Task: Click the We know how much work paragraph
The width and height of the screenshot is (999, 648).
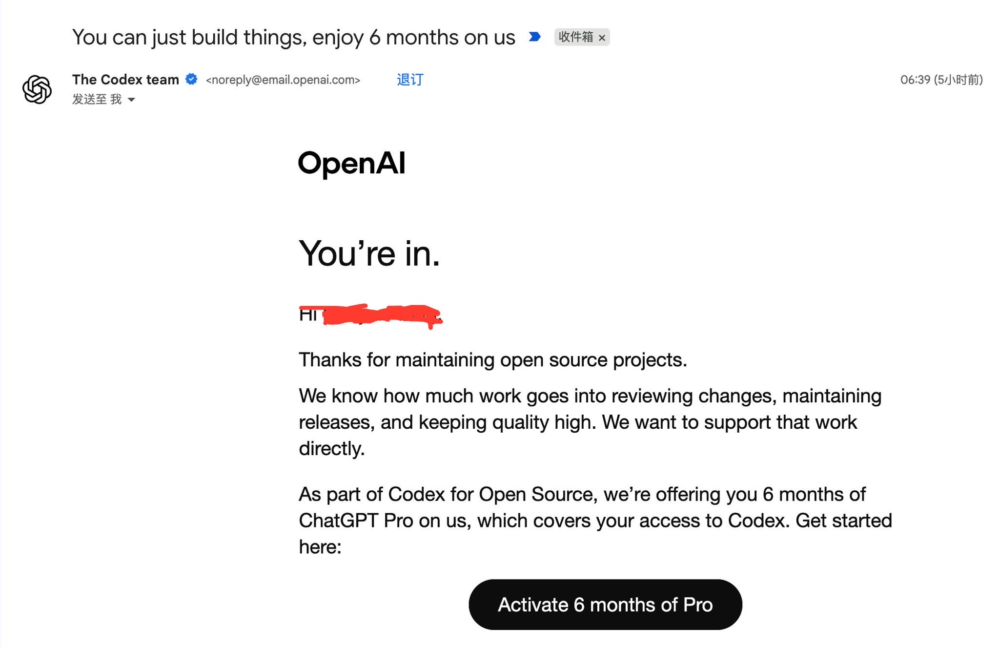Action: click(x=590, y=422)
